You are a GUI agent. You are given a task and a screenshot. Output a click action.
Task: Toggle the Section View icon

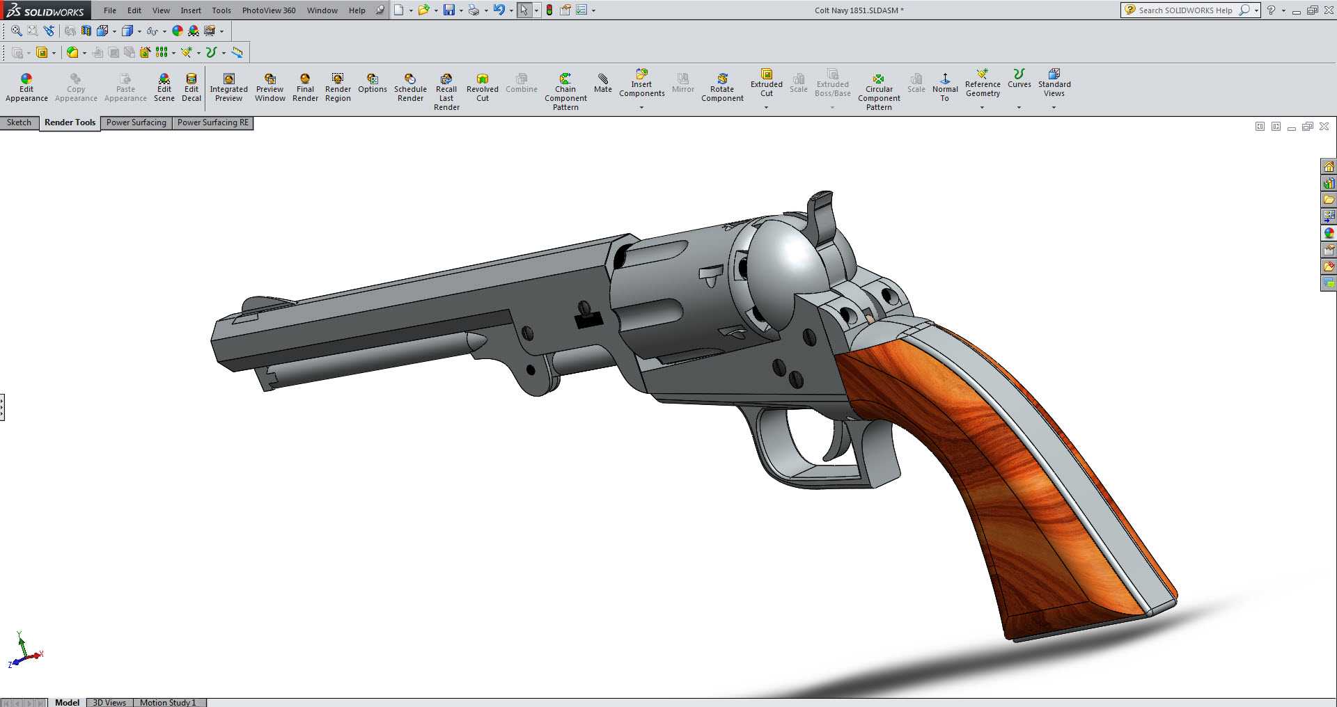point(86,31)
